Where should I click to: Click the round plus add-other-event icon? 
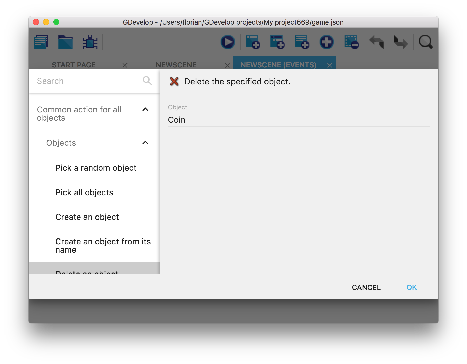pyautogui.click(x=326, y=42)
